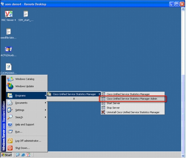This screenshot has height=158, width=186.
Task: Expand hidden Programs items with double chevron
Action: click(x=74, y=99)
